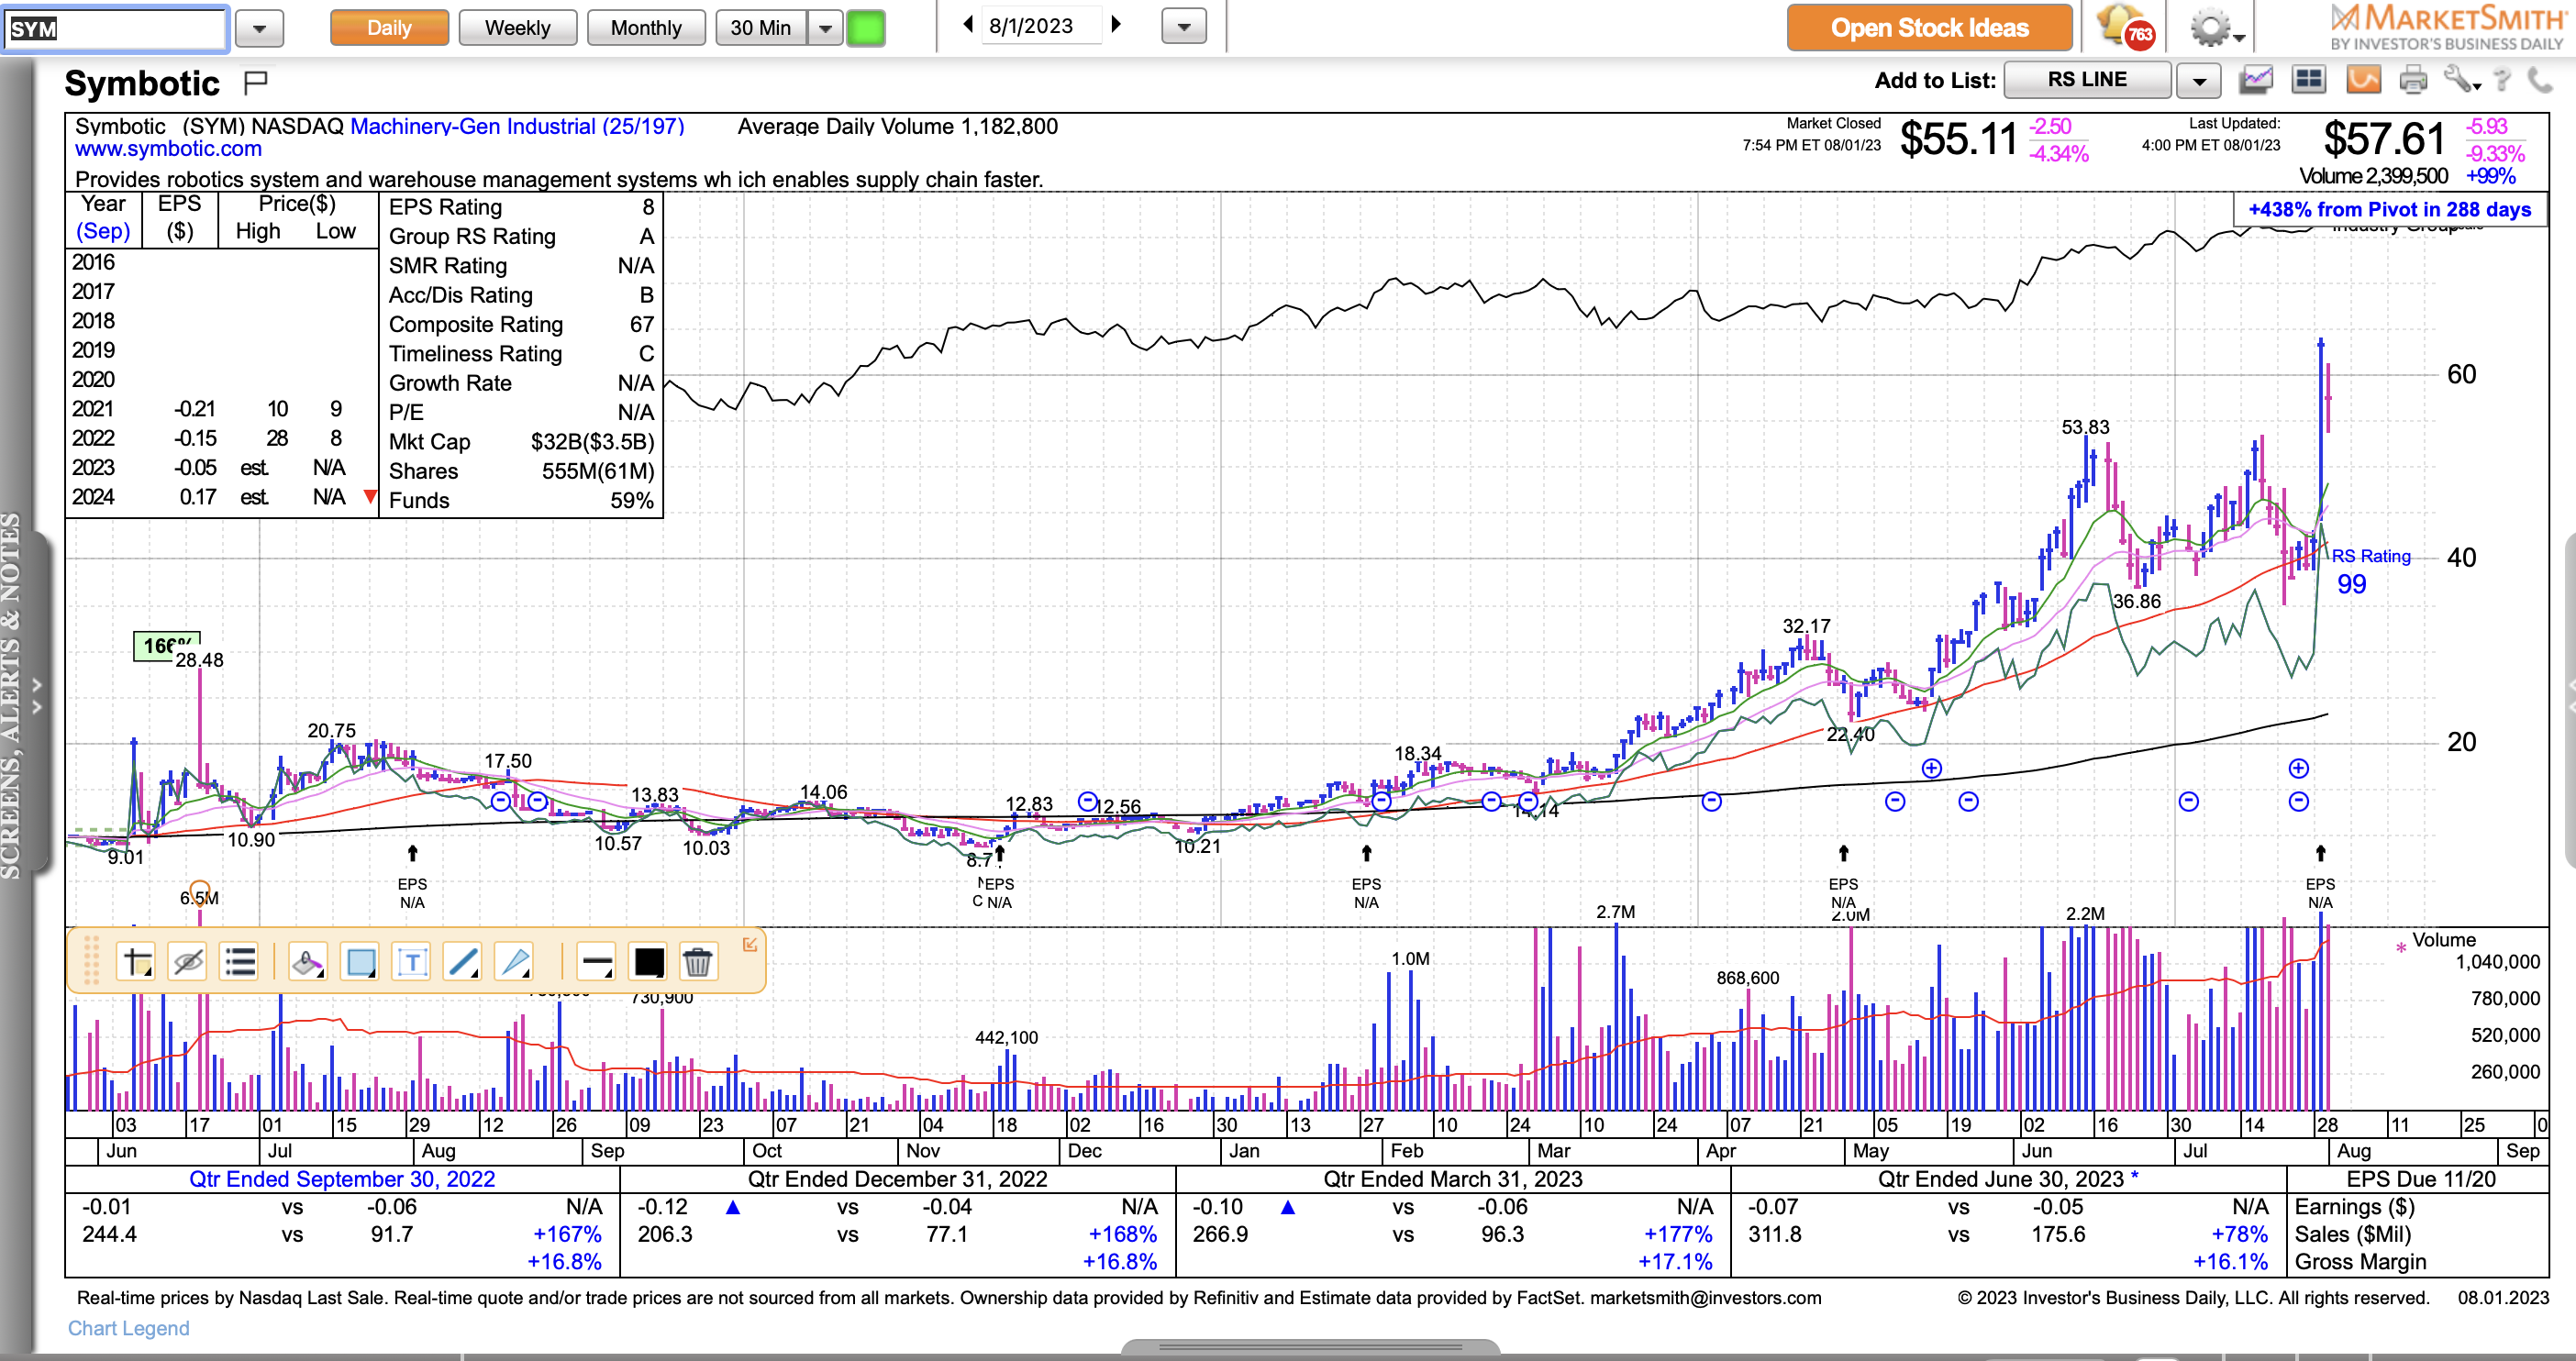Collapse the drawing toolbar via orange arrow
Viewport: 2576px width, 1361px height.
(x=750, y=944)
